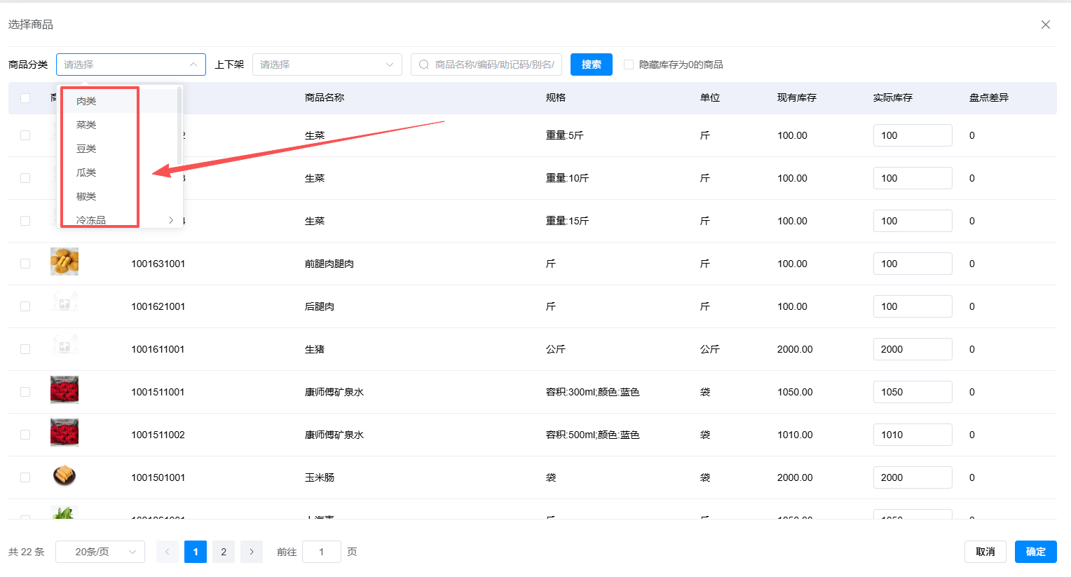Choose 椒类 from category list
Viewport: 1071px width, 577px height.
click(120, 196)
